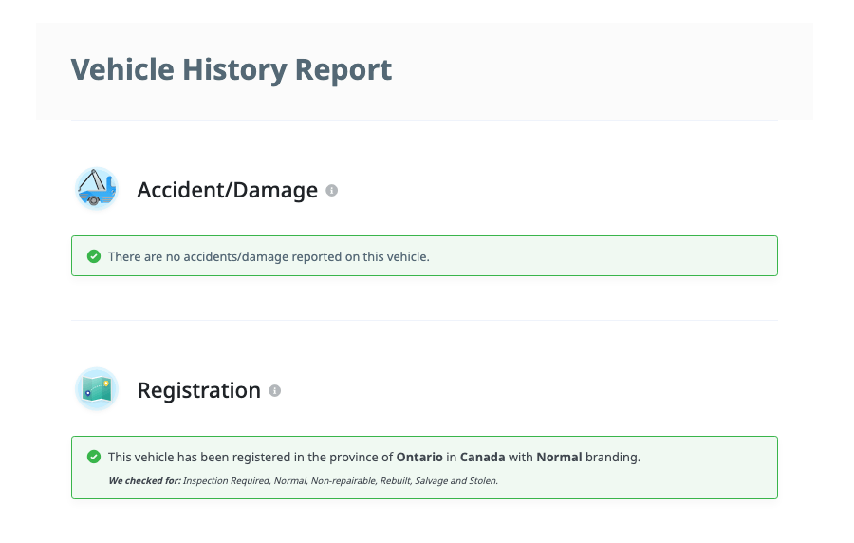
Task: Click the bold Canada country name
Action: tap(483, 457)
